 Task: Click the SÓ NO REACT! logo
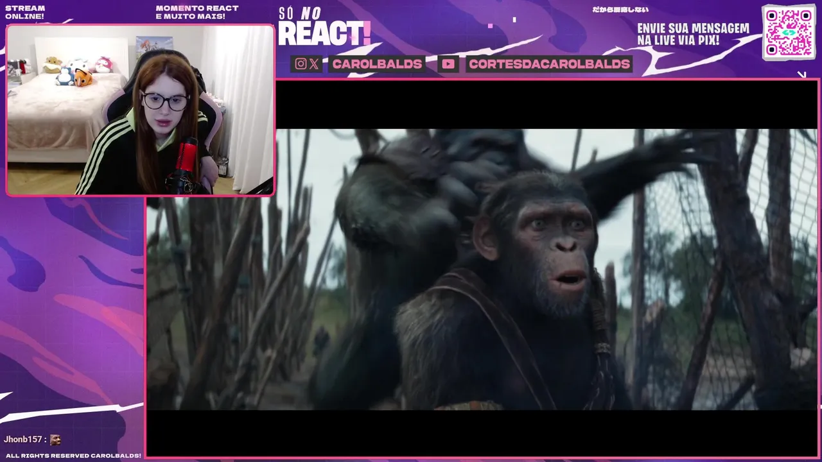pyautogui.click(x=324, y=27)
